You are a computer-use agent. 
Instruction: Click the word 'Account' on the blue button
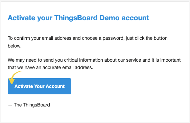click(x=55, y=86)
